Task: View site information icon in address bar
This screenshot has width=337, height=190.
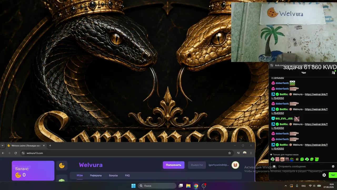Action: pos(23,153)
